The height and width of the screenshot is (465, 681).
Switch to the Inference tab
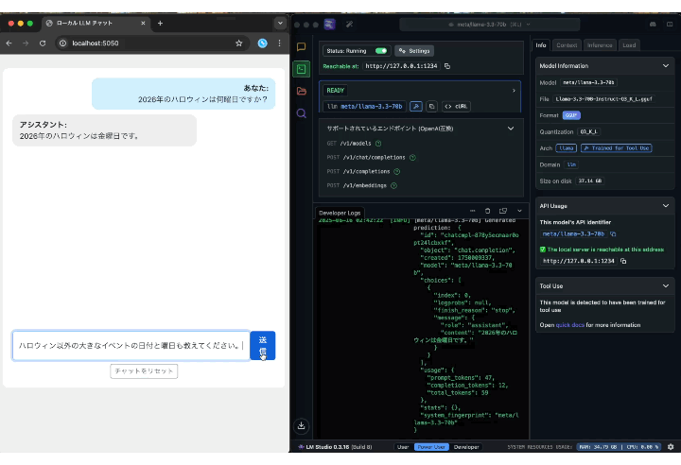pyautogui.click(x=600, y=45)
